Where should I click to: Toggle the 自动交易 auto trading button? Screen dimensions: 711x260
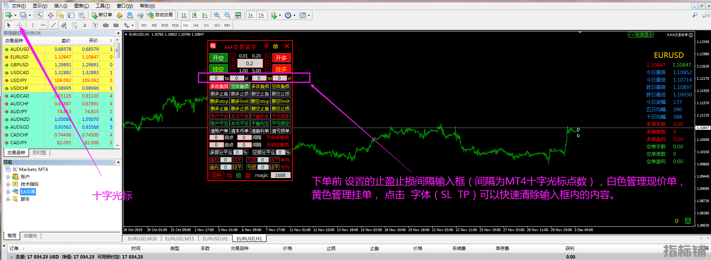point(160,15)
